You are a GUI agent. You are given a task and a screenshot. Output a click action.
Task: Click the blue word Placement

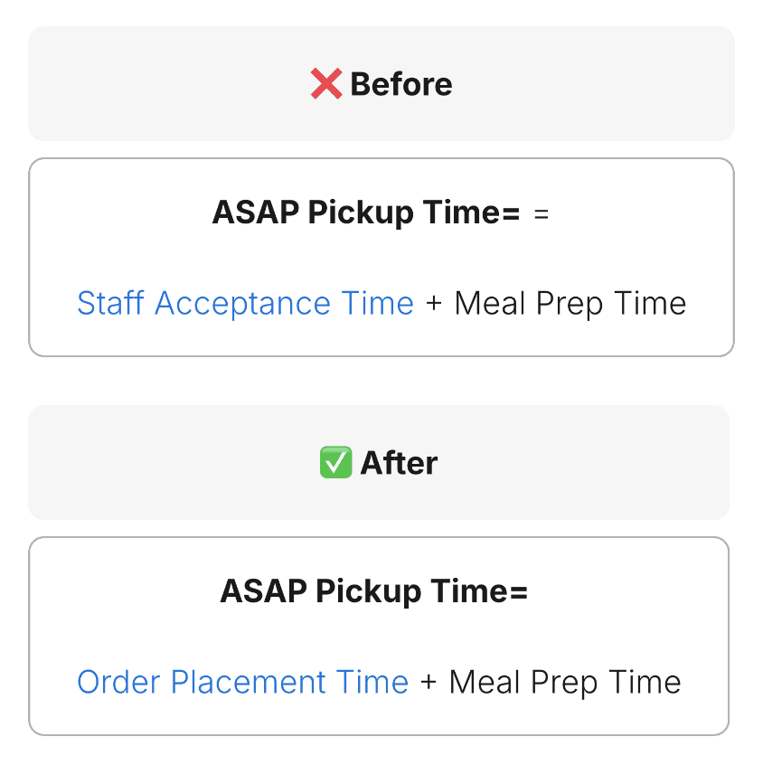252,682
